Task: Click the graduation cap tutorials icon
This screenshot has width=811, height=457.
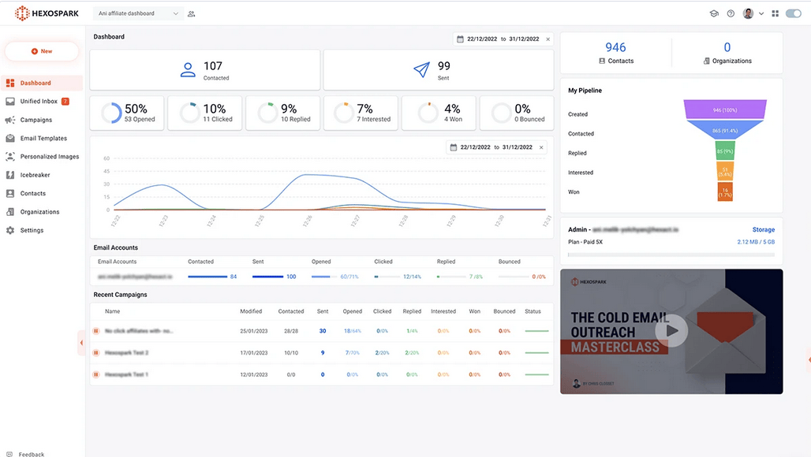Action: click(714, 13)
